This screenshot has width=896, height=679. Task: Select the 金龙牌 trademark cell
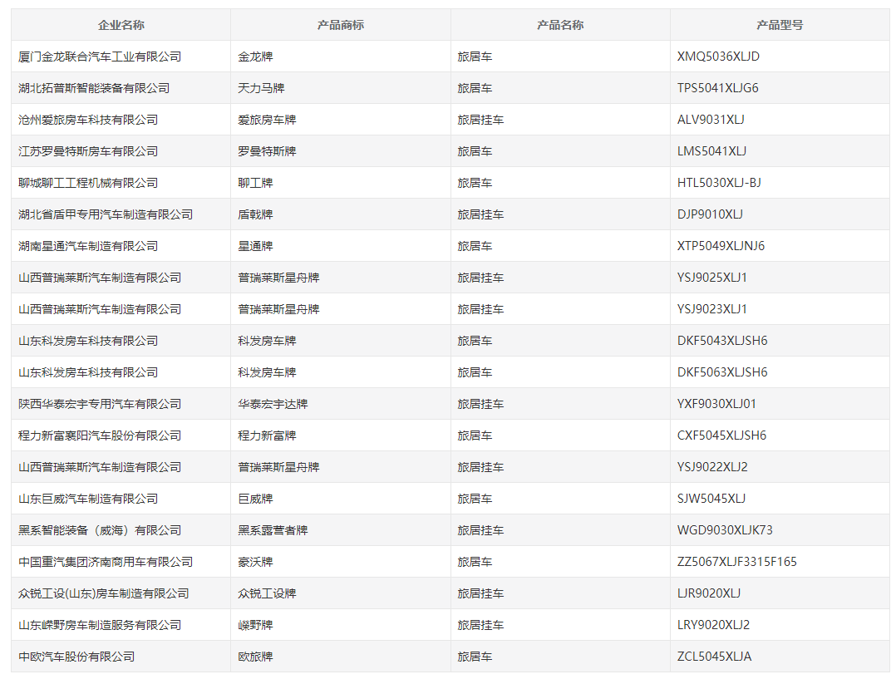pos(341,56)
